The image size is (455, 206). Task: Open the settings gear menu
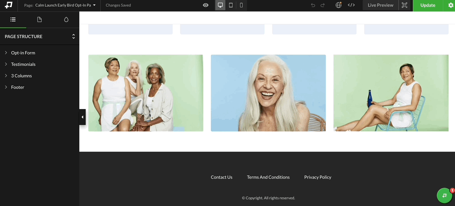tap(451, 5)
